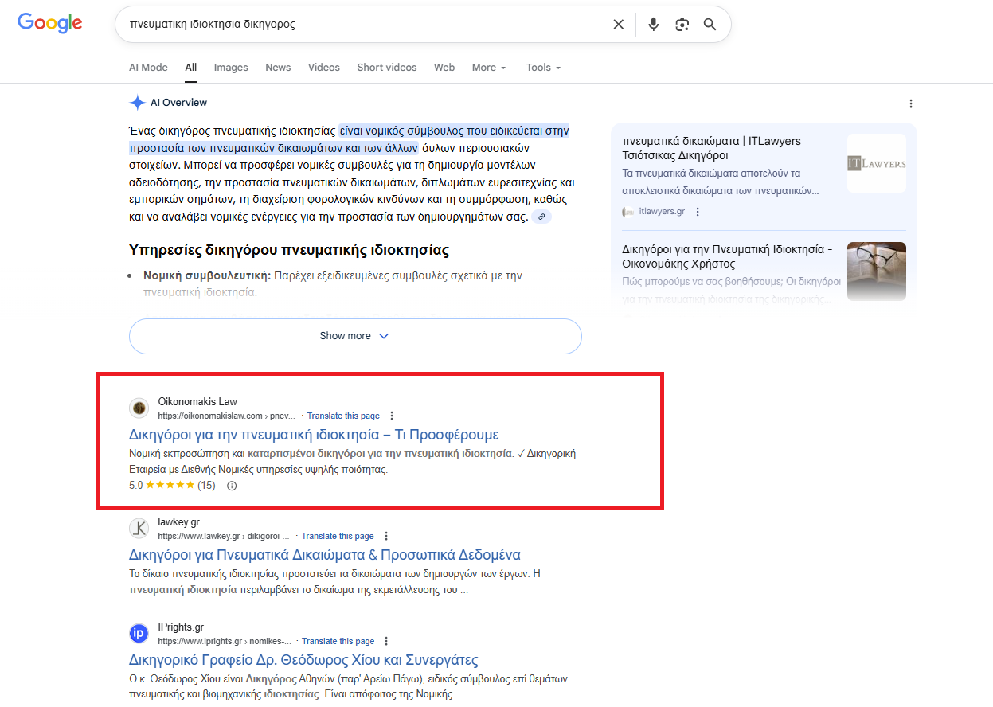Open three-dot menu for lawkey.gr result
993x707 pixels.
(x=386, y=536)
